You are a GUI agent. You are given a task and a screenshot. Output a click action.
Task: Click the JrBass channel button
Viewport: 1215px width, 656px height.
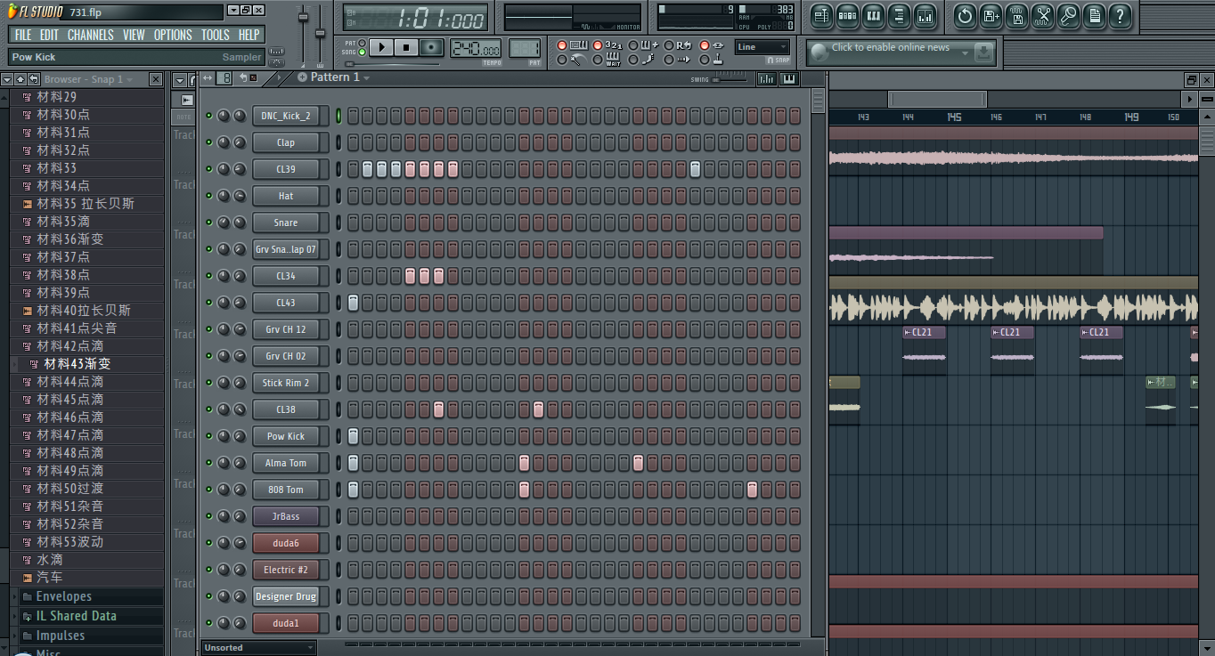(286, 516)
